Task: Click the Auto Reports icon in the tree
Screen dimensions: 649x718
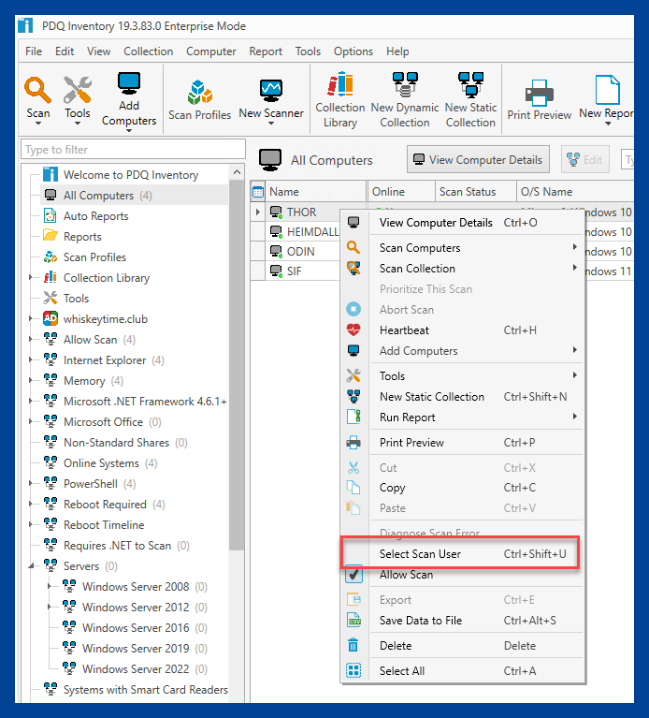Action: 50,215
